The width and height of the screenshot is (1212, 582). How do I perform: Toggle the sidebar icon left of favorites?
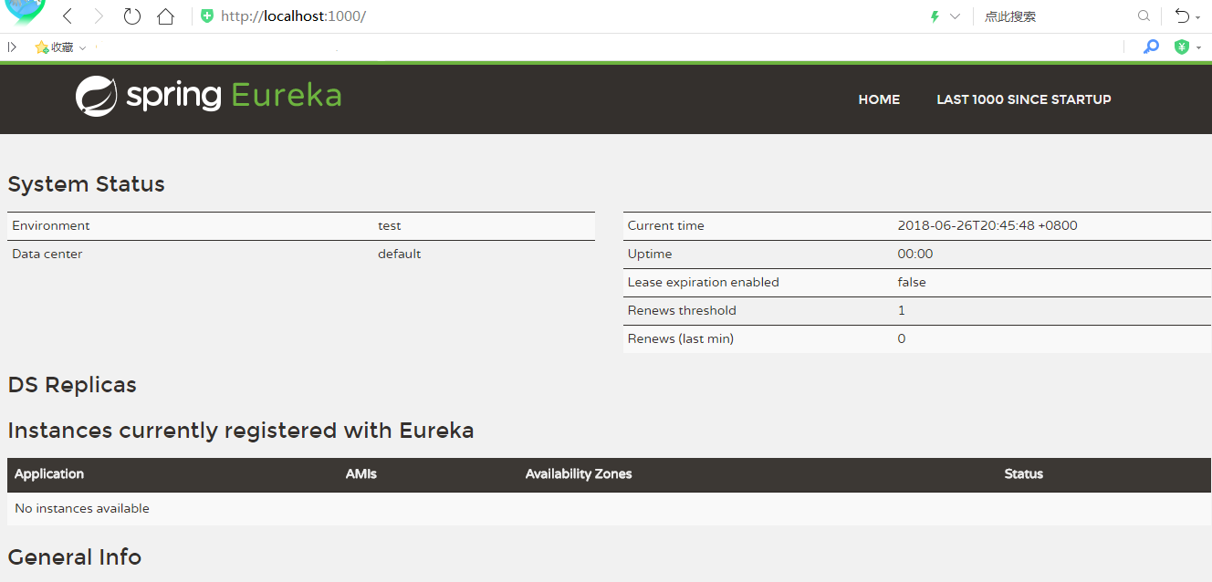click(12, 47)
